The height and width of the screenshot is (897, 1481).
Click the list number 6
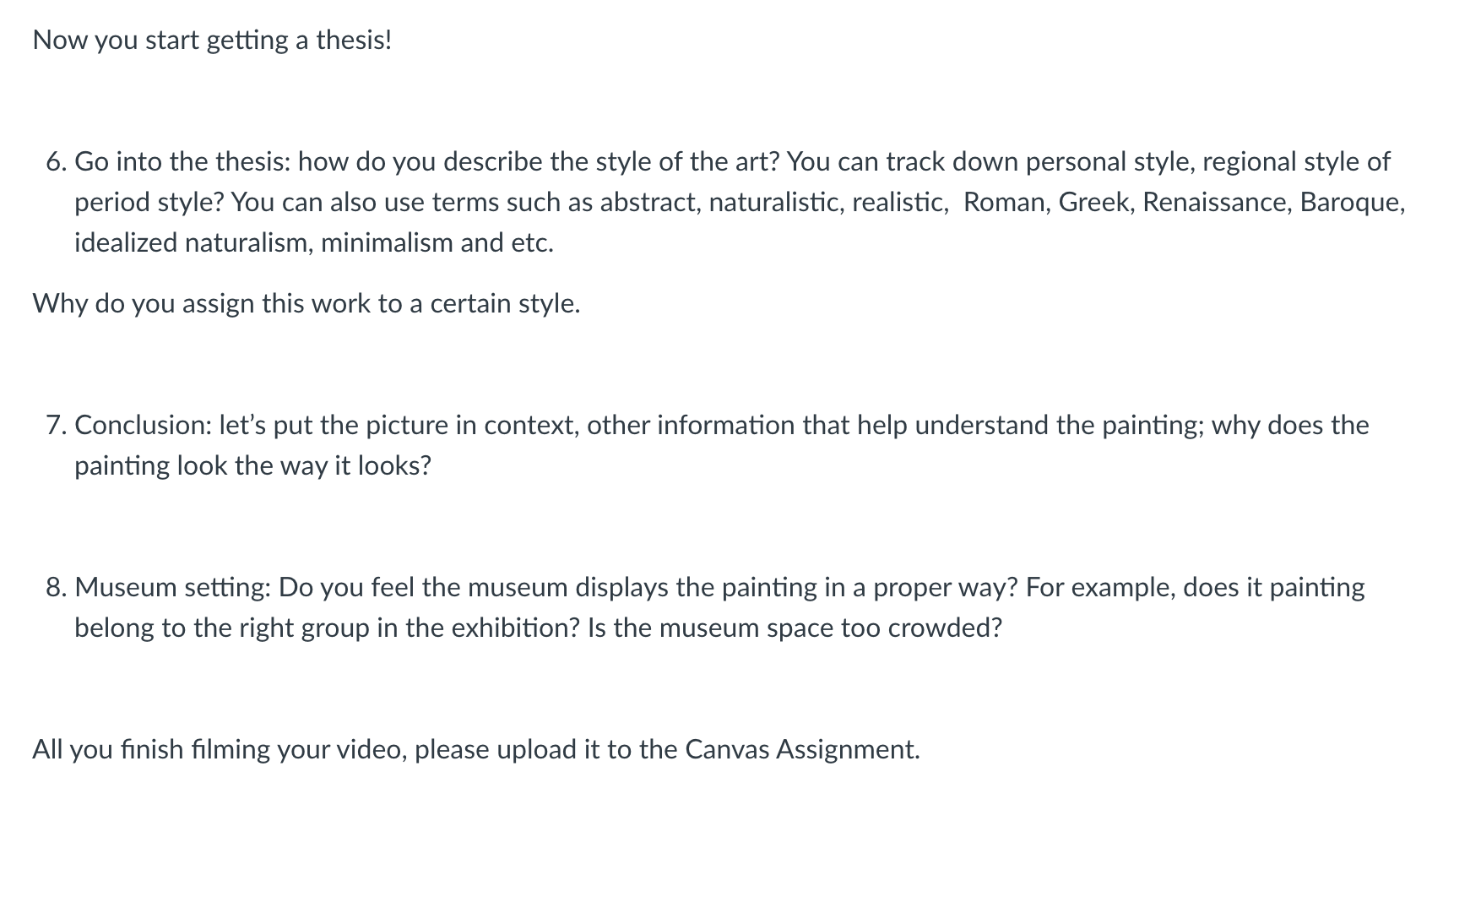(x=56, y=161)
